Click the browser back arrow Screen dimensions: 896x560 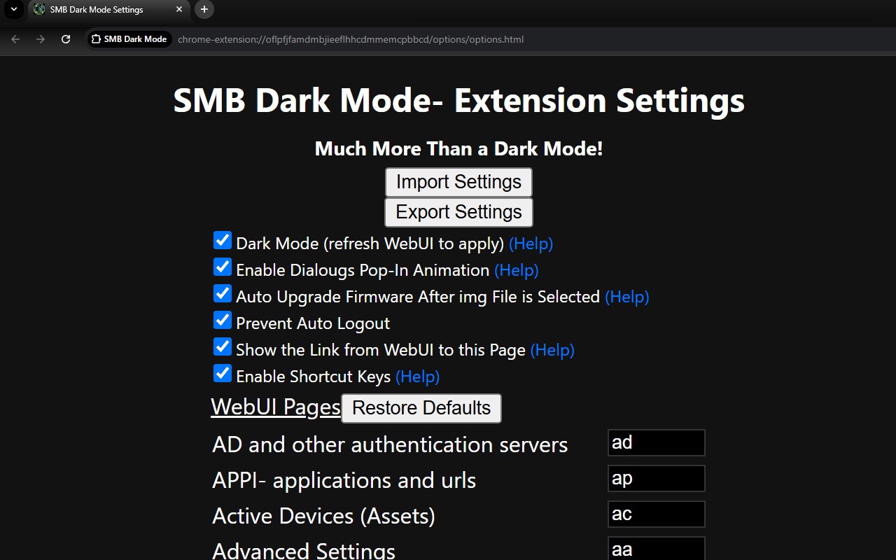tap(15, 39)
